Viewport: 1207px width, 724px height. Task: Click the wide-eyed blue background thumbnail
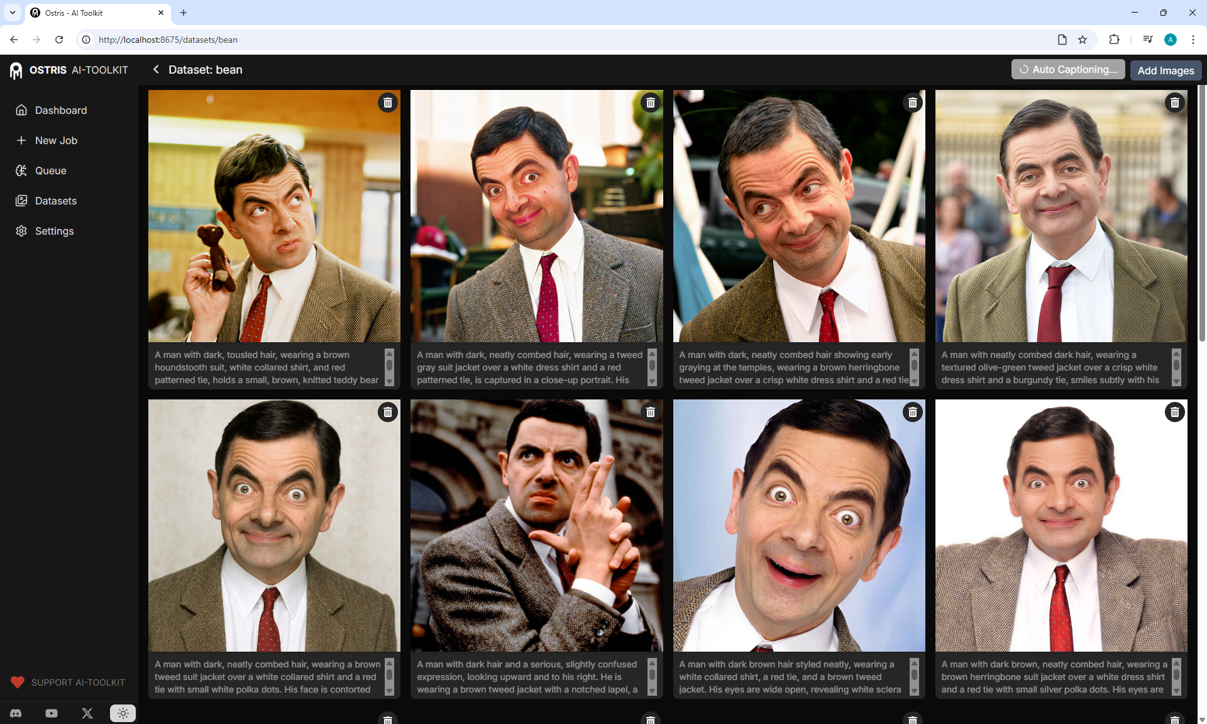coord(798,525)
